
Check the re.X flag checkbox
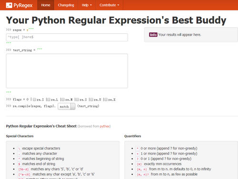(106, 99)
